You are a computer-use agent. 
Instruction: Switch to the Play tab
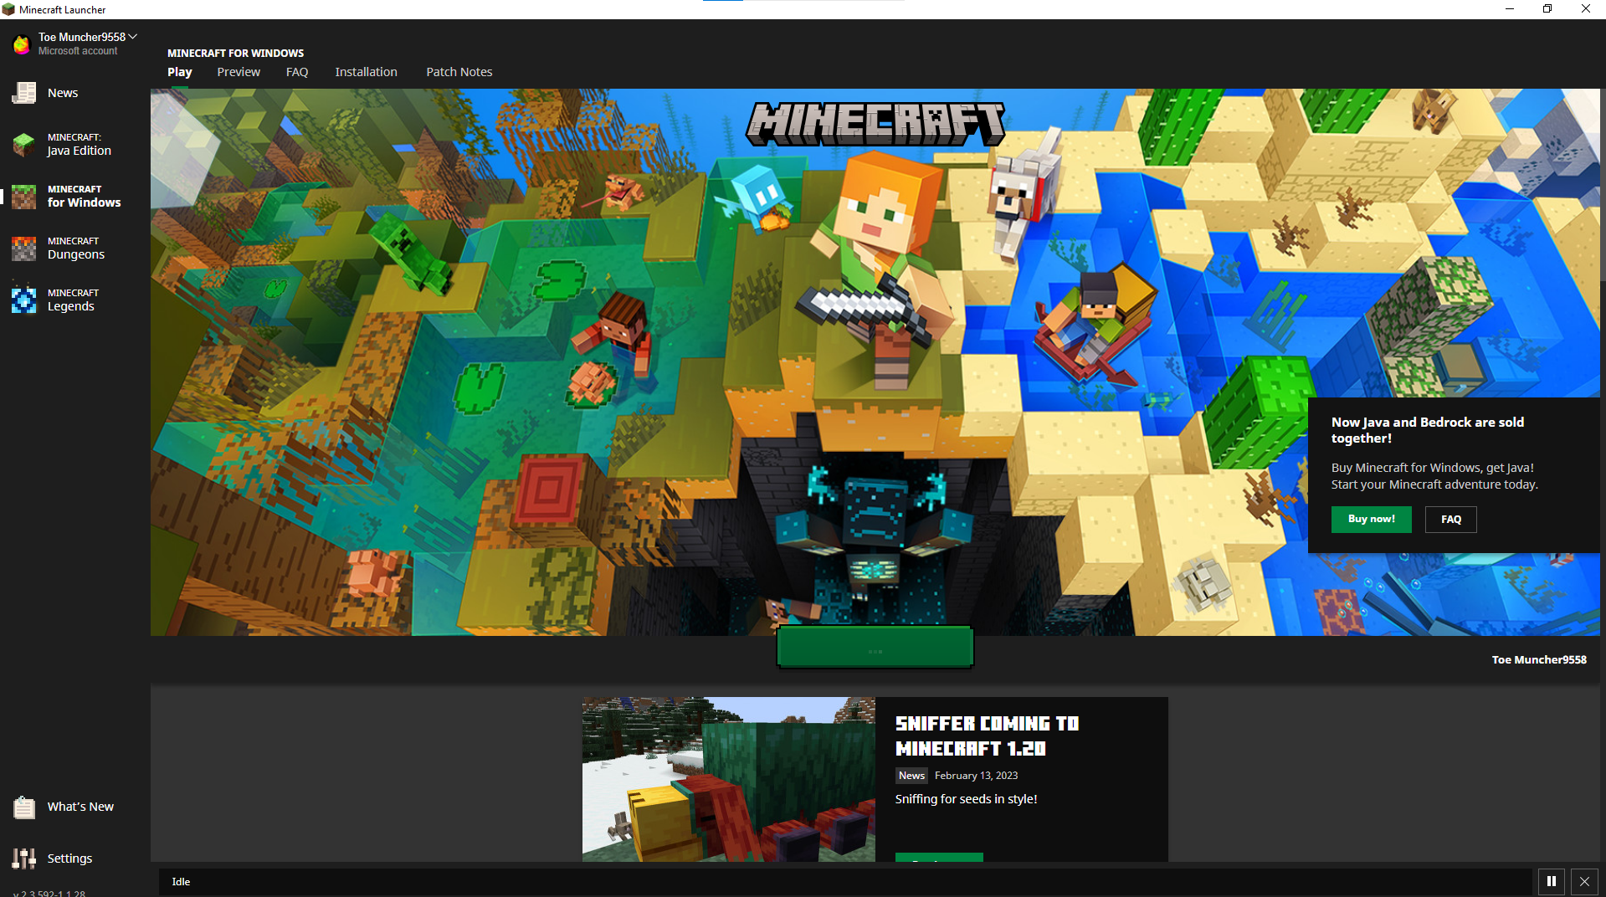(180, 72)
